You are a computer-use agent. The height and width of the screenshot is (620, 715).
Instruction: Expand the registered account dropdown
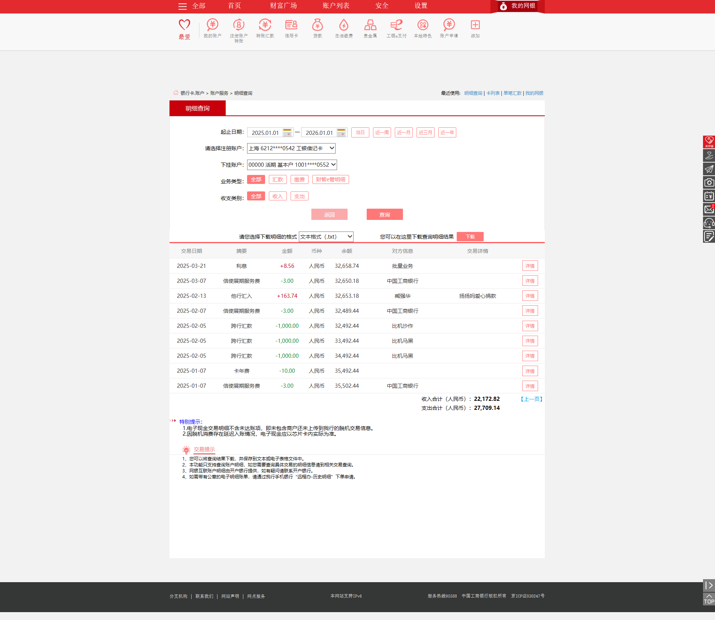tap(291, 148)
